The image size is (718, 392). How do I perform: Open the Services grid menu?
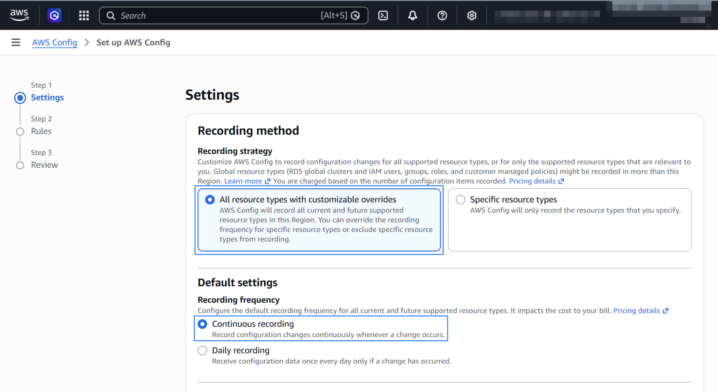(84, 15)
